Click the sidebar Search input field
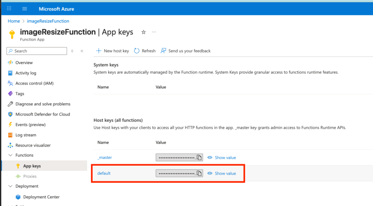 pos(38,51)
